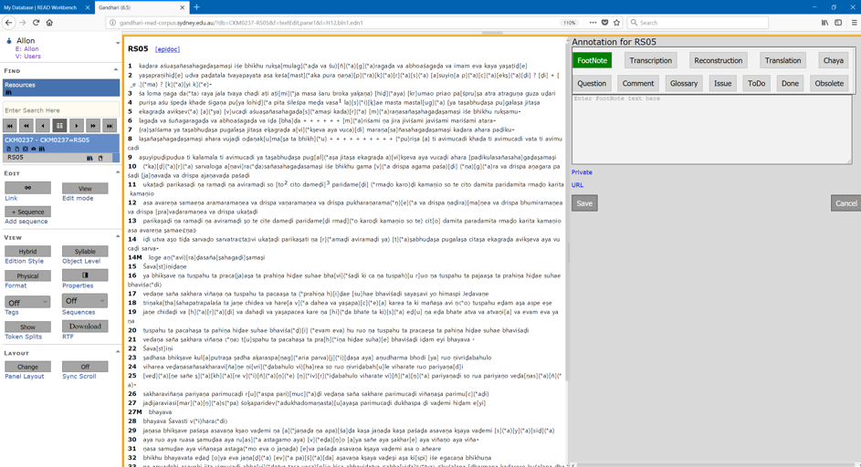This screenshot has height=467, width=861.
Task: Jump to first search result
Action: pyautogui.click(x=10, y=126)
